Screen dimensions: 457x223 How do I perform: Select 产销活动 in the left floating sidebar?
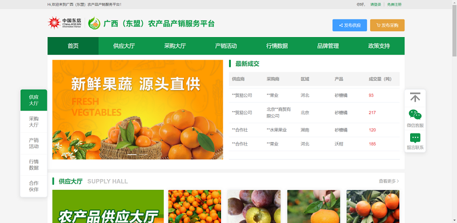click(x=34, y=143)
